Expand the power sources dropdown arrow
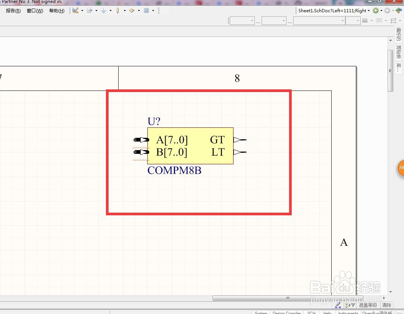The image size is (404, 314). pos(110,10)
